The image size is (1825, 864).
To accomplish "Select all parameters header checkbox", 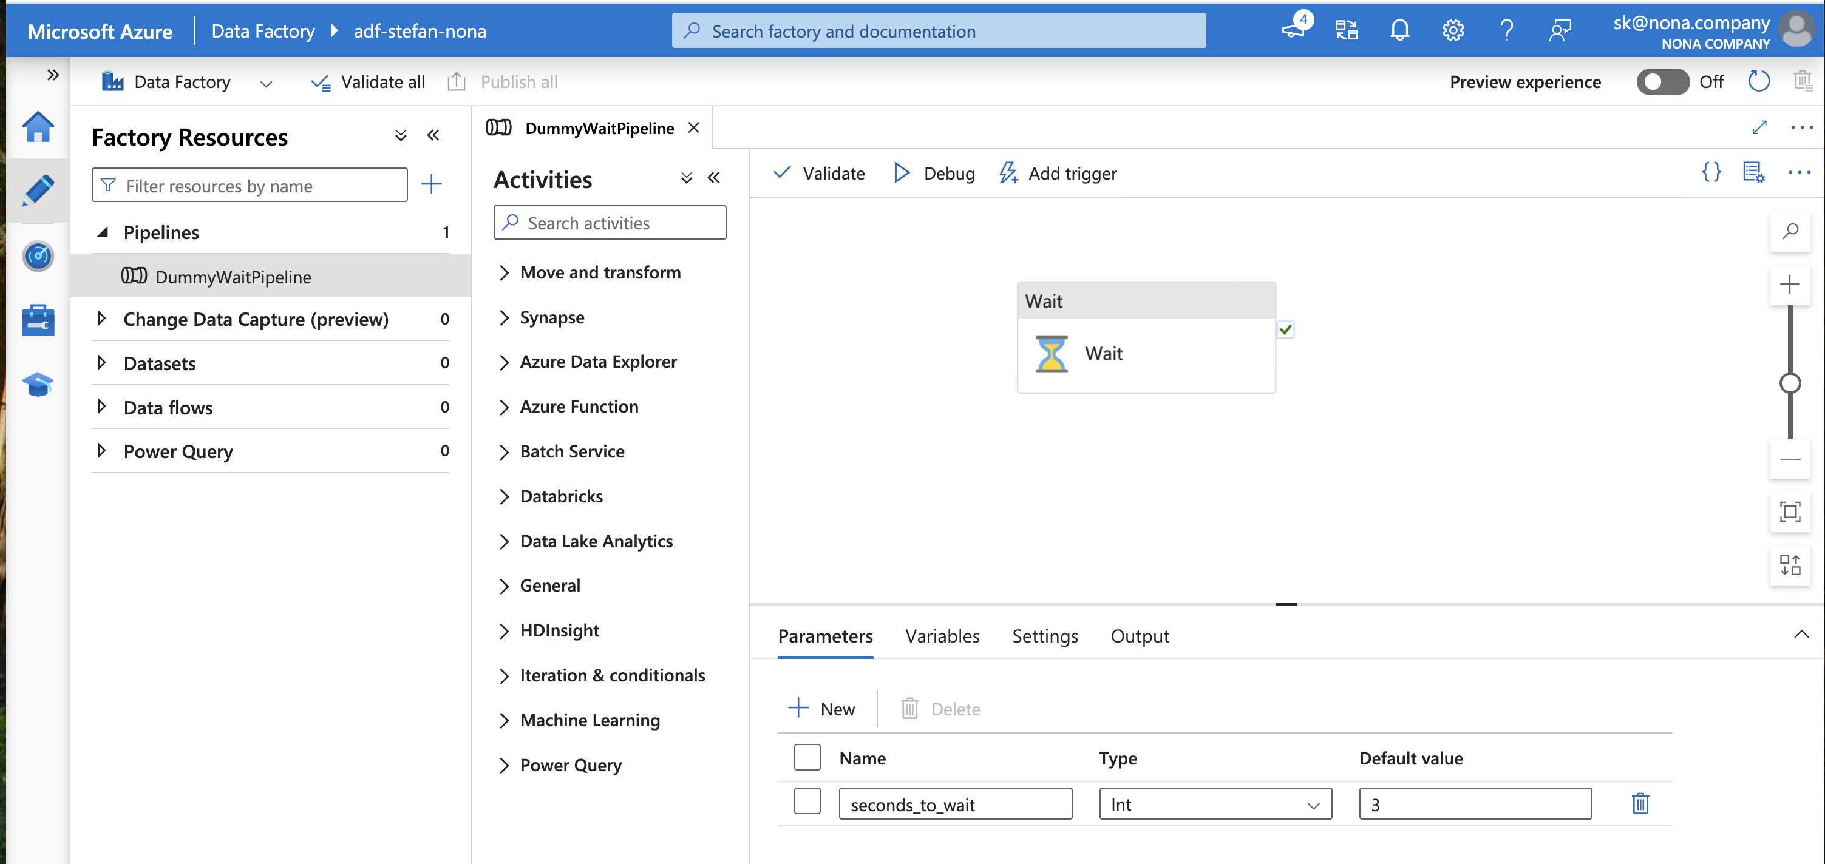I will pyautogui.click(x=807, y=757).
